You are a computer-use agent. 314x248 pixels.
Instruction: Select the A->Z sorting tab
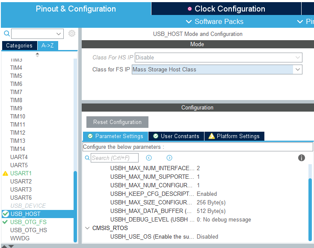pos(47,46)
